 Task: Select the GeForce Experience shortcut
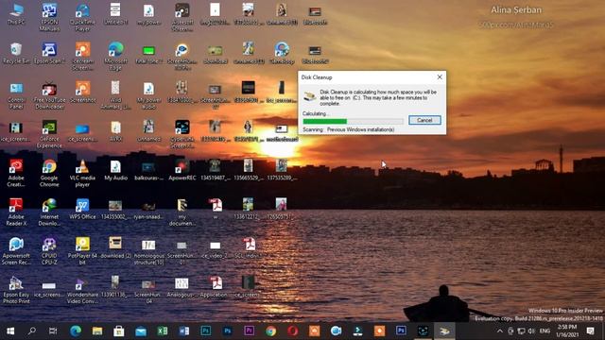[49, 134]
